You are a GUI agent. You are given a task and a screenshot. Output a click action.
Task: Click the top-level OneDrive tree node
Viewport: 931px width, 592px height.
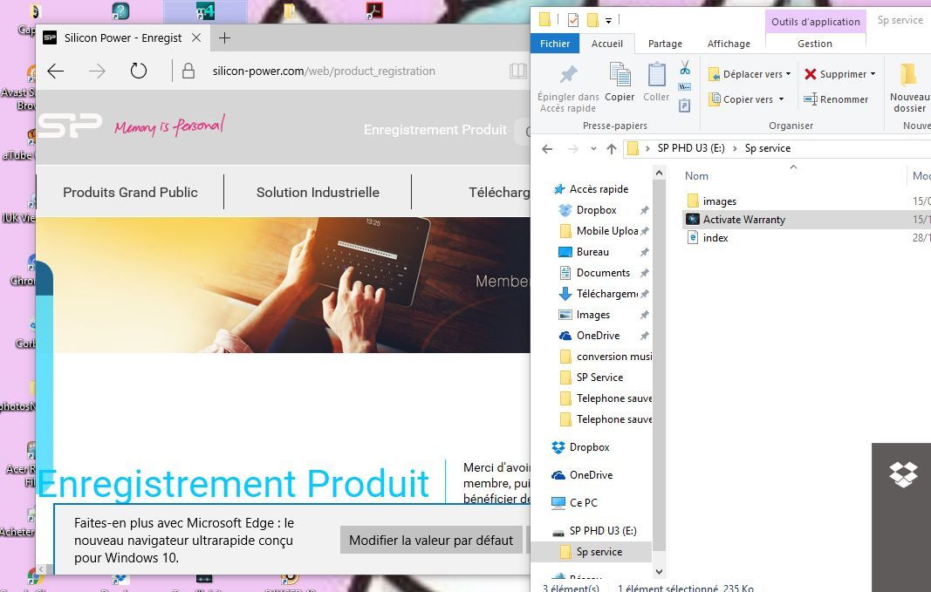583,475
